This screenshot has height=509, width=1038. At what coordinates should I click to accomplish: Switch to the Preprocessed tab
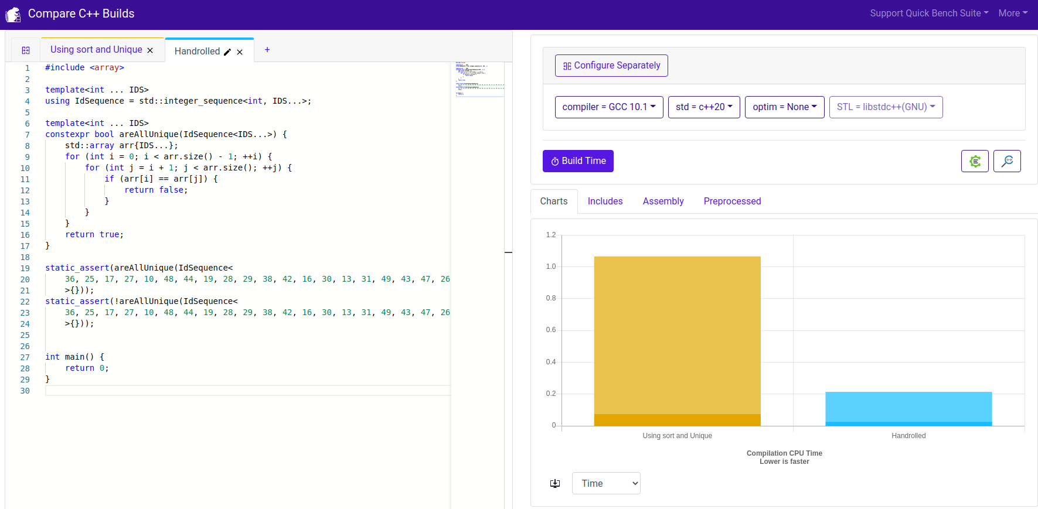732,201
